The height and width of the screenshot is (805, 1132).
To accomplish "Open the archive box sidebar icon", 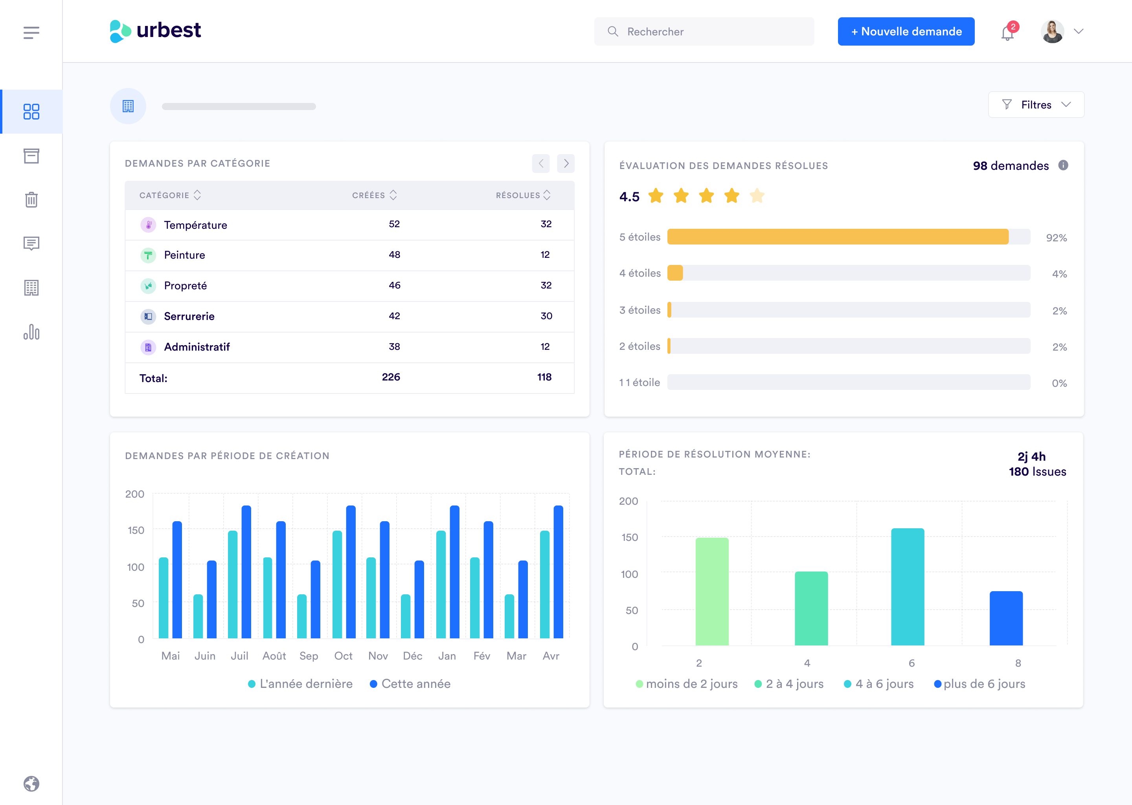I will pyautogui.click(x=31, y=156).
